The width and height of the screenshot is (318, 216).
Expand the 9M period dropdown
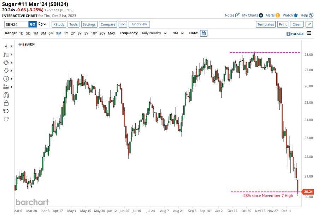pos(178,33)
